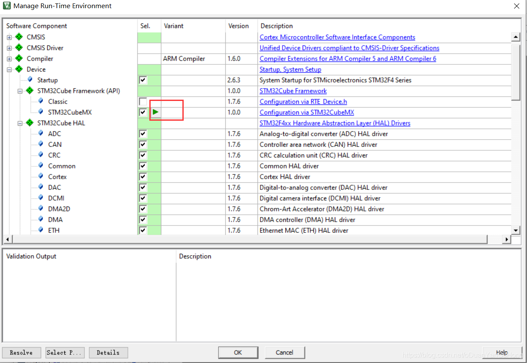
Task: Open the STM32Cube Framework link
Action: point(293,91)
